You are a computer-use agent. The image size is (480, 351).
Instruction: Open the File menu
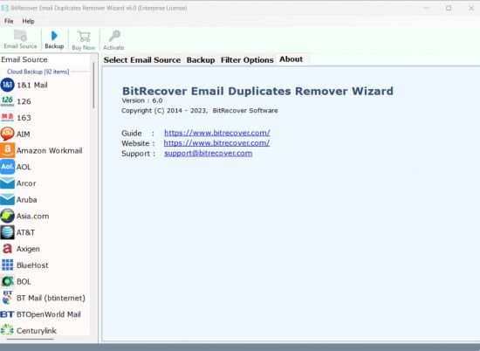pyautogui.click(x=9, y=21)
